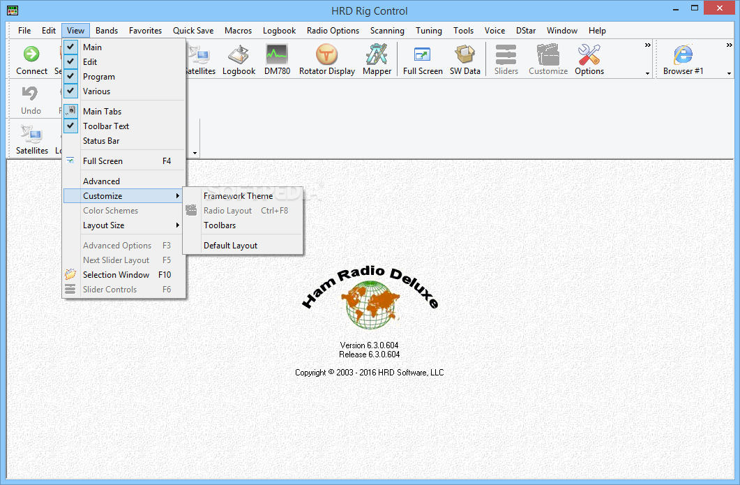Open the Radio Options menu
The height and width of the screenshot is (485, 740).
point(333,30)
